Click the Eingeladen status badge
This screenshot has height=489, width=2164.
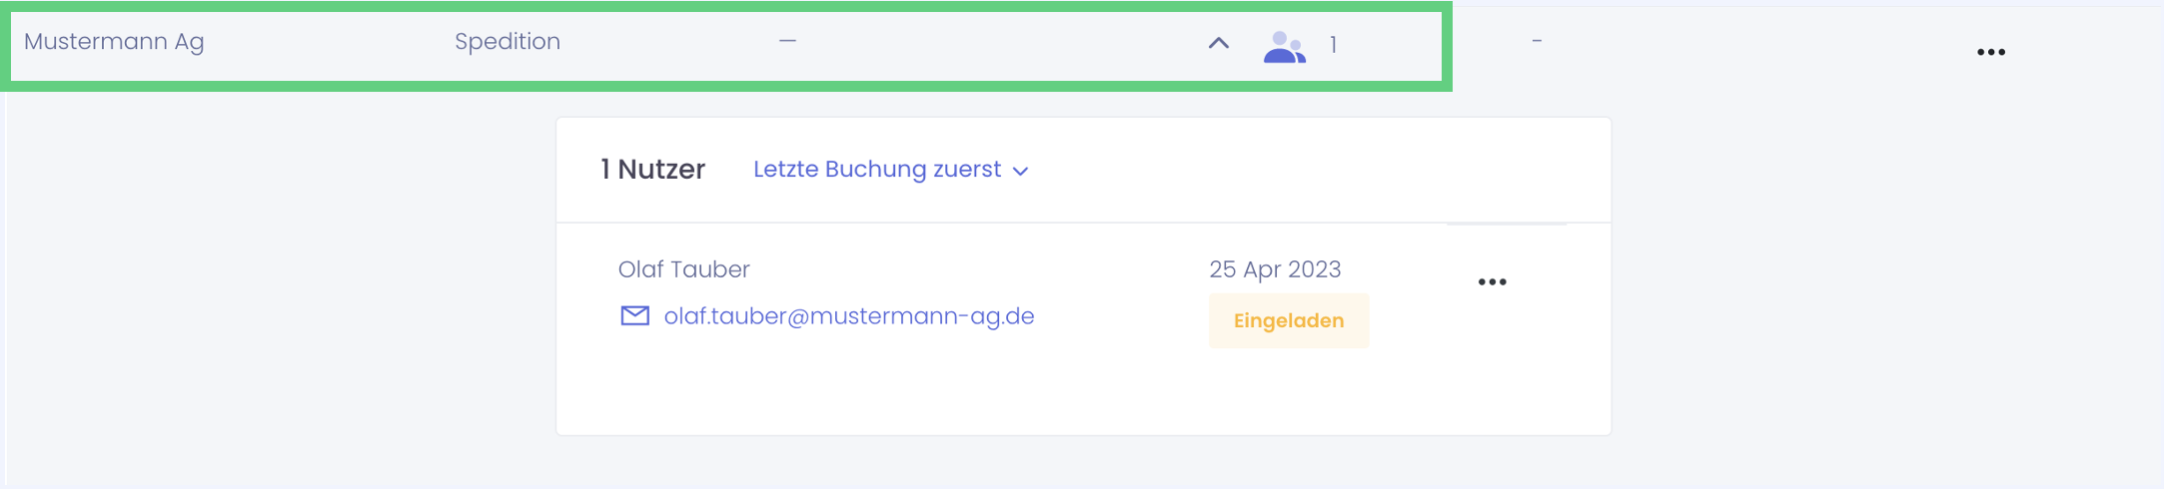pyautogui.click(x=1288, y=320)
